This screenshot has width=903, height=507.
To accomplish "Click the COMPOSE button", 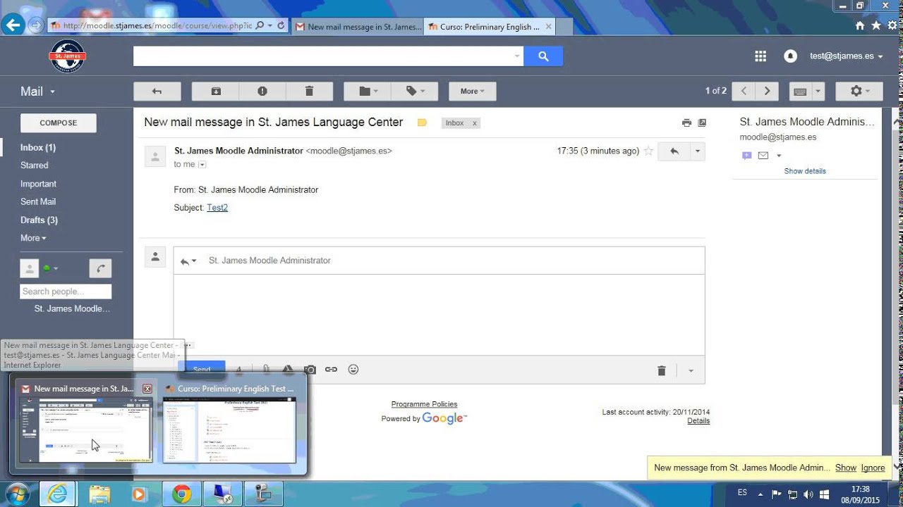I will coord(59,123).
